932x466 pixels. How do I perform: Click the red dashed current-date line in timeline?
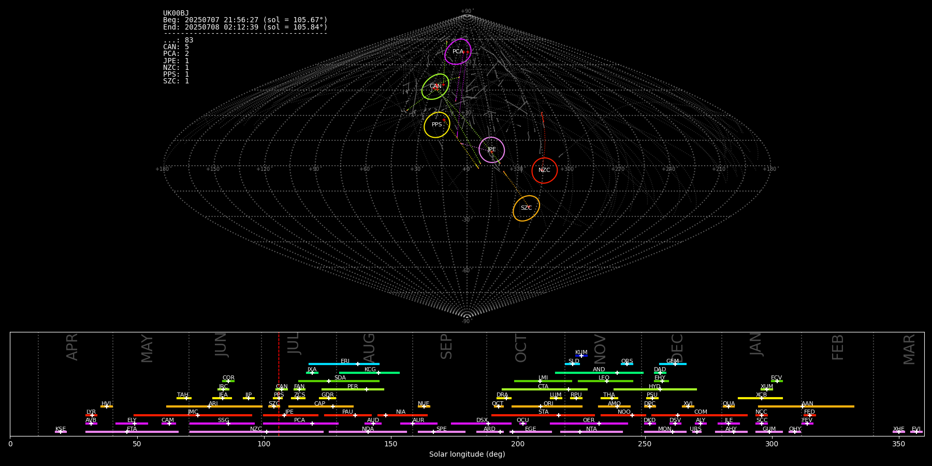click(x=279, y=384)
